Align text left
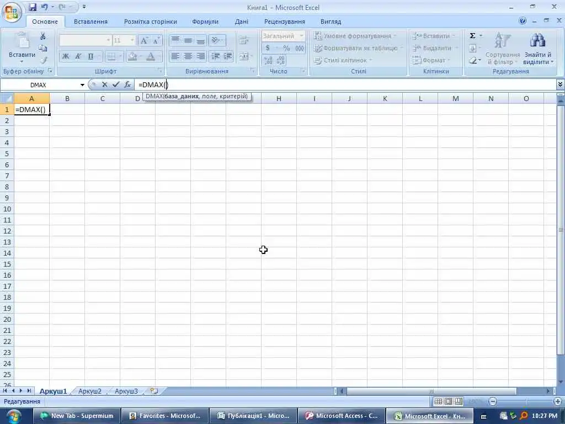The image size is (565, 424). coord(175,56)
